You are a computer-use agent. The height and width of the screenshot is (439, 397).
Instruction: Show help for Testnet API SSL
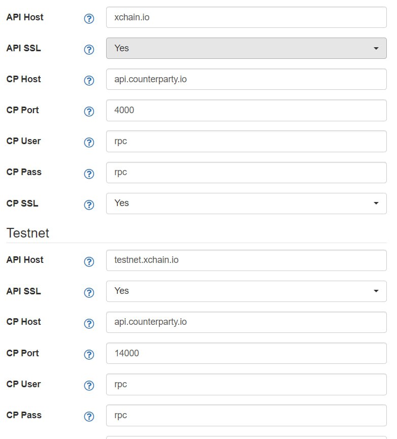pos(89,292)
